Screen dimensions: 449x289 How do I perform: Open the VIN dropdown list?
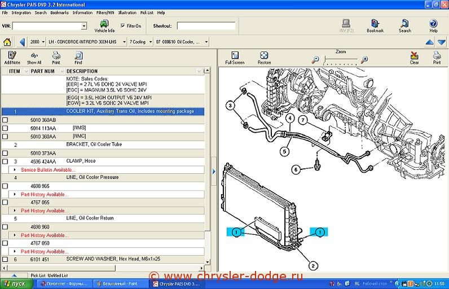[x=83, y=26]
